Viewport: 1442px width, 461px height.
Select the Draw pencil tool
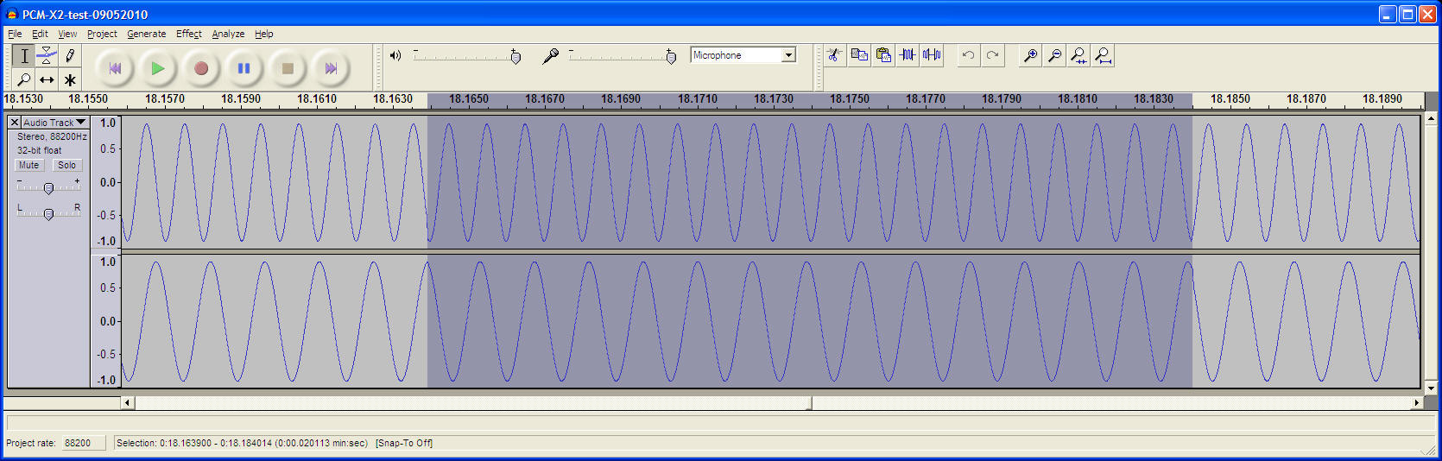point(70,56)
